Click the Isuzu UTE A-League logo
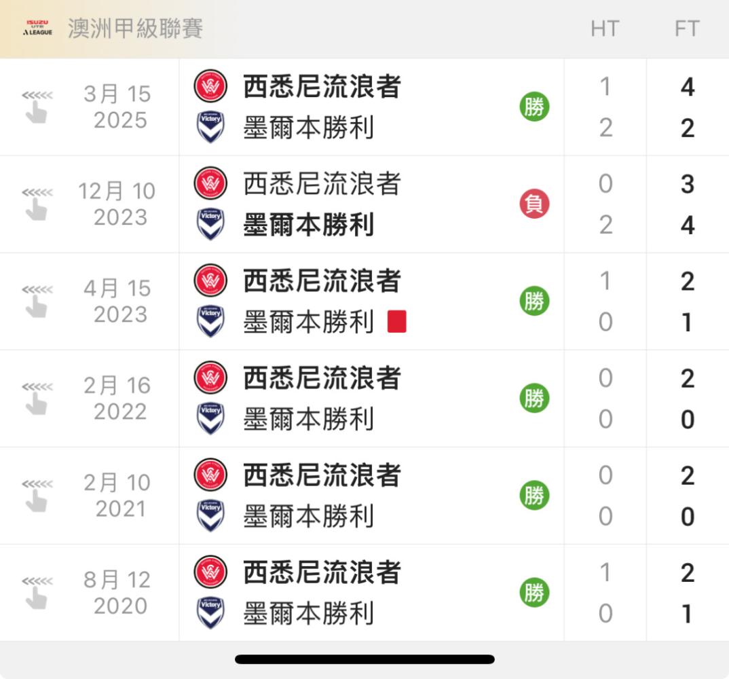Image resolution: width=729 pixels, height=679 pixels. click(37, 29)
